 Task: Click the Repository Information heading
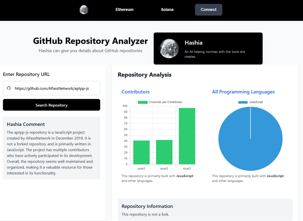[x=147, y=206]
